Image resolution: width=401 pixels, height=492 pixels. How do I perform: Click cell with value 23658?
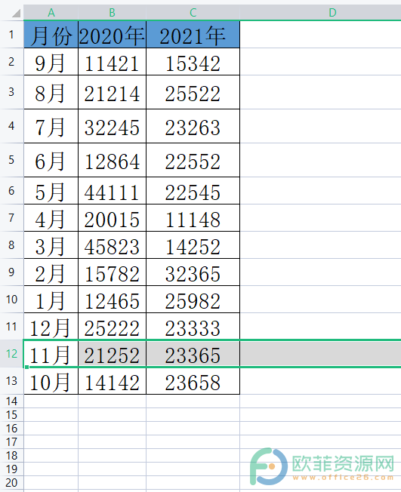[193, 381]
